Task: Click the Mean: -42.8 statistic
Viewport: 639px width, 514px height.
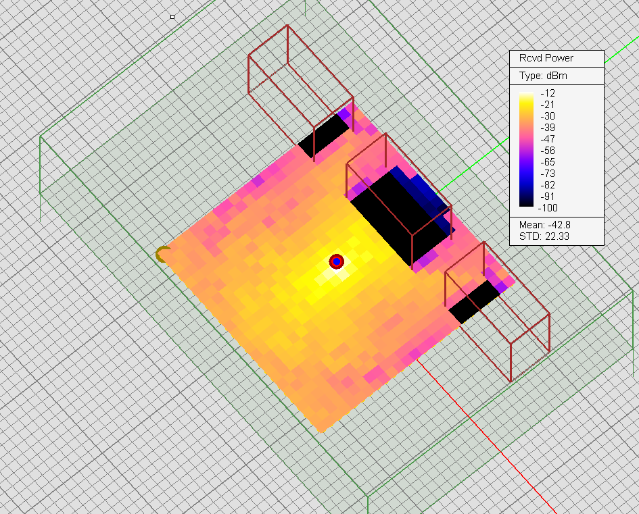Action: [x=542, y=224]
